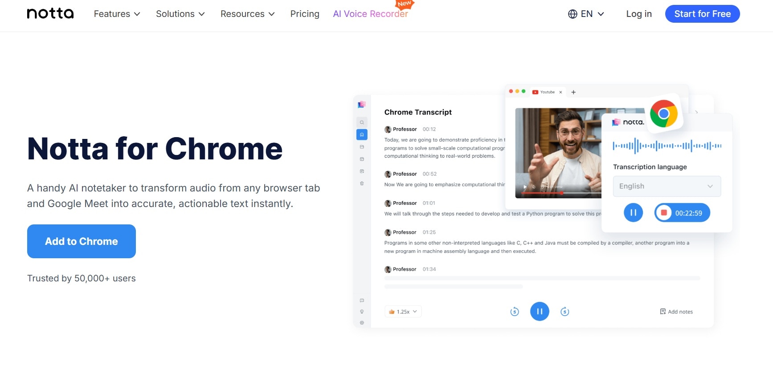Click the professor video thumbnail

558,153
